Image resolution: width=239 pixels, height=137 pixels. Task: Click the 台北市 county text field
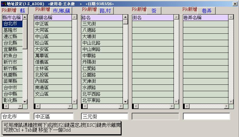coord(15,116)
